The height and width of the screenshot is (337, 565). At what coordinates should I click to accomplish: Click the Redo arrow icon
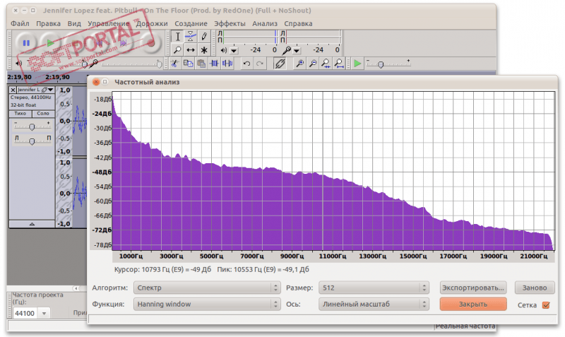coord(259,64)
